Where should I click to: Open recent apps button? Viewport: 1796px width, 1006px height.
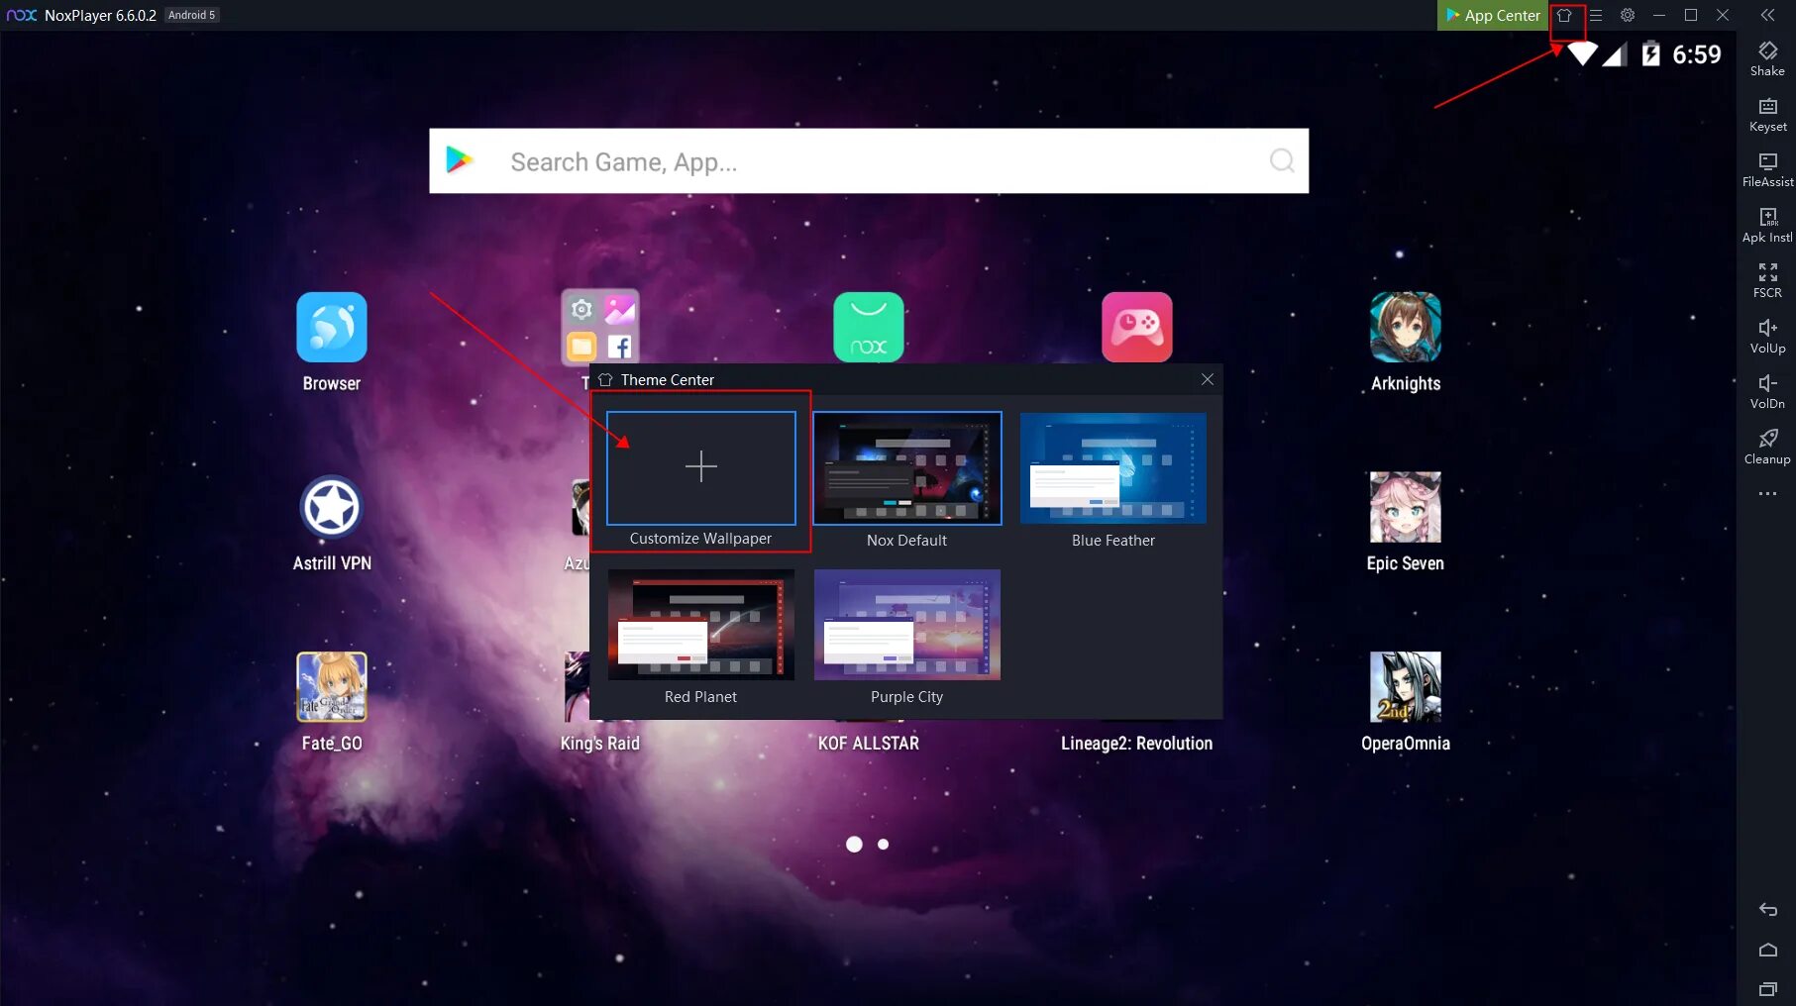[x=1767, y=988]
